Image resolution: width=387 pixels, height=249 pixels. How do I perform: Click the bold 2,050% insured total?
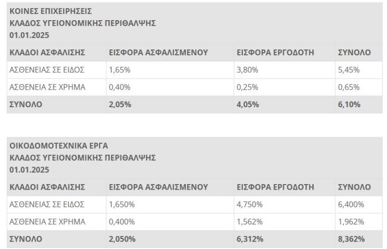(x=122, y=239)
